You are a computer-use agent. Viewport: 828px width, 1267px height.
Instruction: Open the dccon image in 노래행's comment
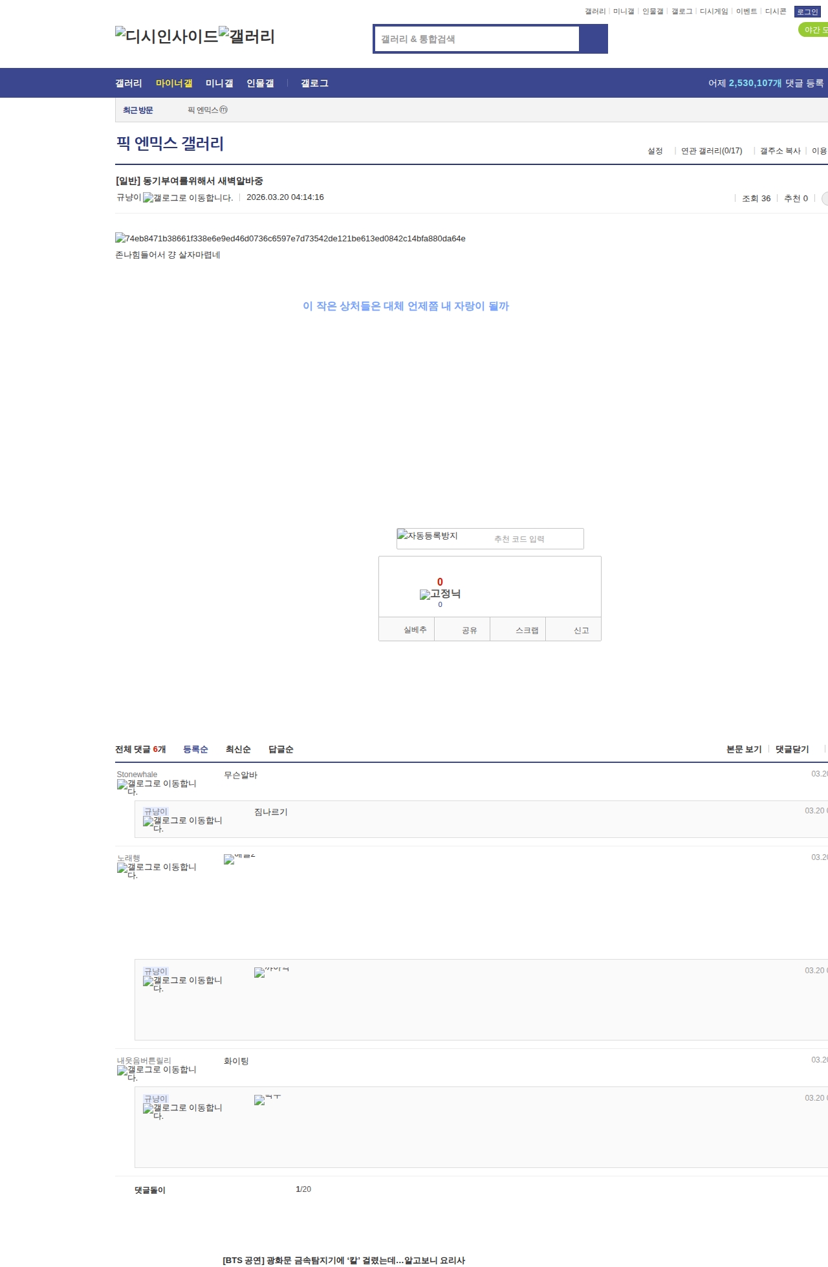tap(239, 859)
